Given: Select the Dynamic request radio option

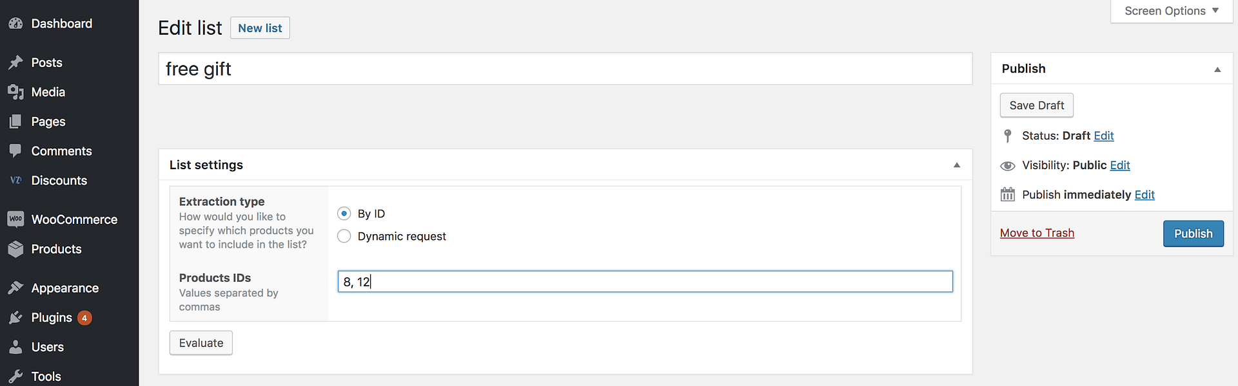Looking at the screenshot, I should click(x=344, y=236).
